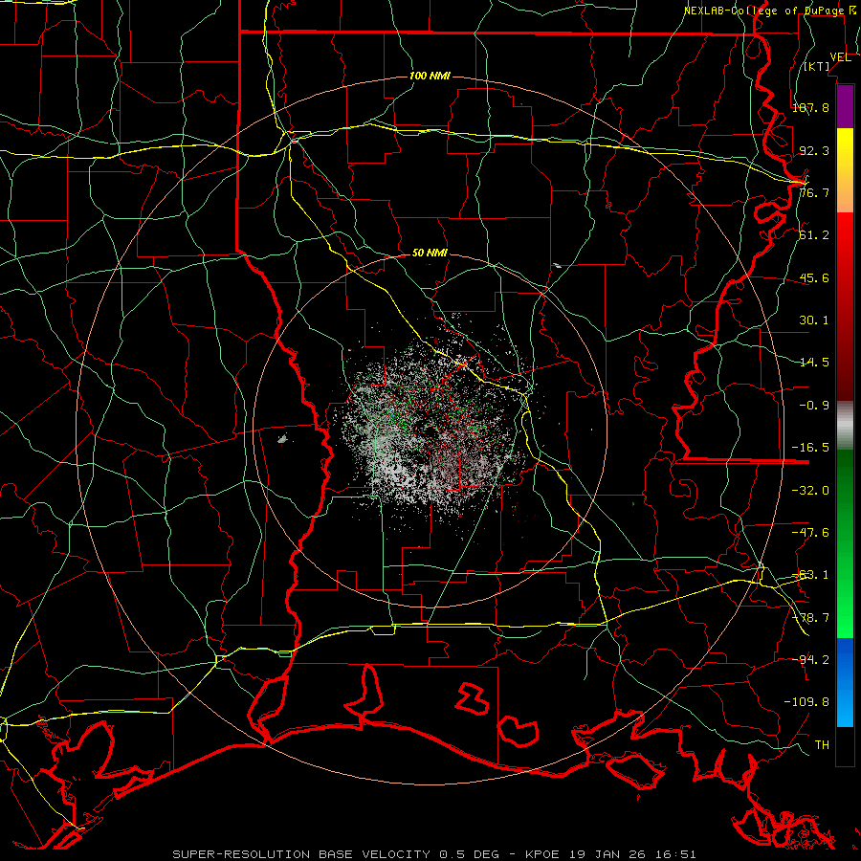Select the 14.5 scale value
The image size is (861, 861).
[x=814, y=363]
